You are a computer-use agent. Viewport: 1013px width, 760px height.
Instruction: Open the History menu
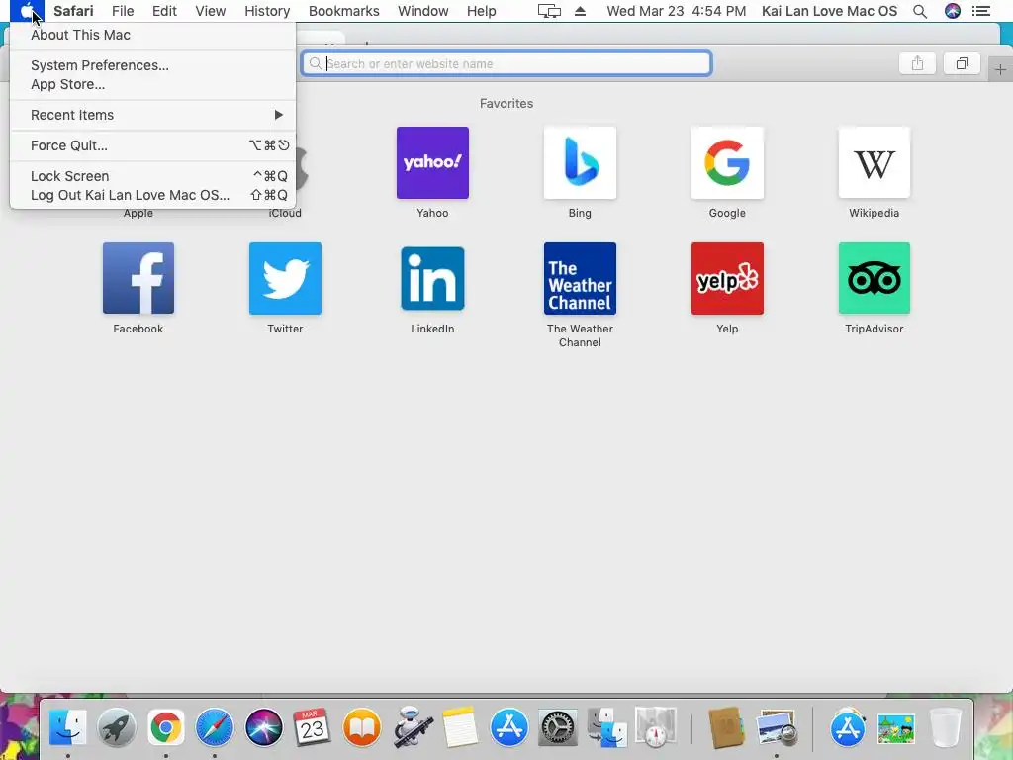[x=267, y=11]
